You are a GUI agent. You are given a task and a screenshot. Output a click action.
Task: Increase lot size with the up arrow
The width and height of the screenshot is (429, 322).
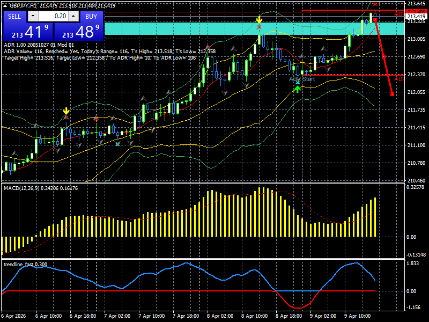pos(73,16)
